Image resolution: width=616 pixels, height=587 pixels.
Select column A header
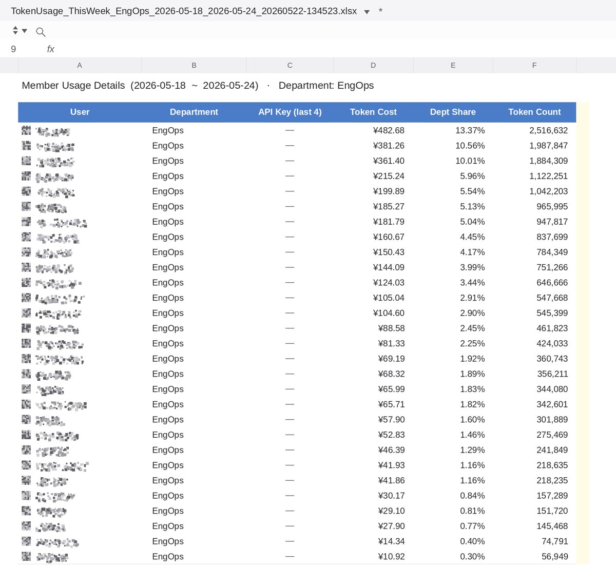pyautogui.click(x=80, y=65)
